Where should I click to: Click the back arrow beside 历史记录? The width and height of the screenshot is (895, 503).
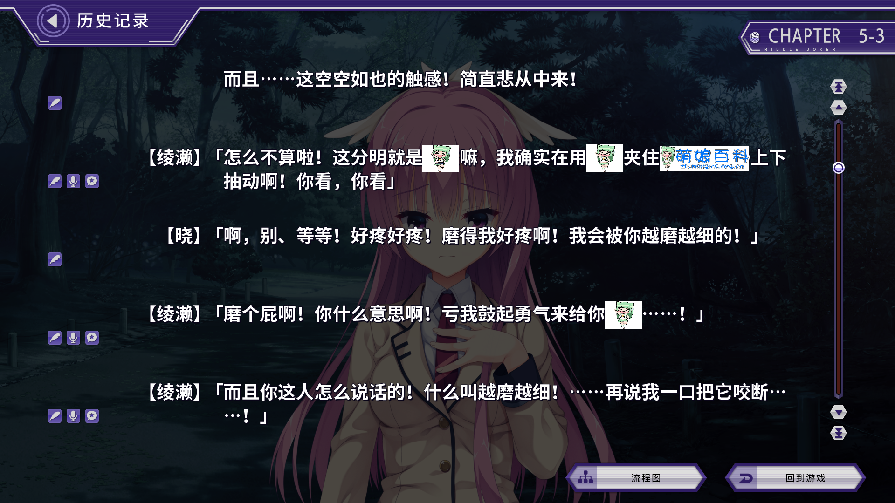click(53, 21)
